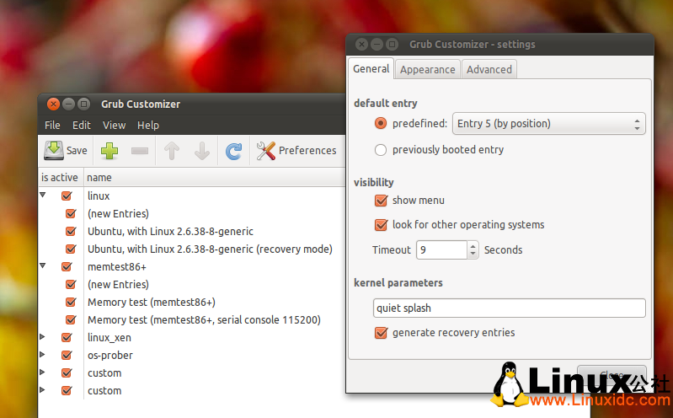
Task: Select 'Ubuntu, with Linux 2.6.38-8-generic' entry
Action: click(x=170, y=232)
